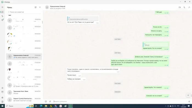Image resolution: width=192 pixels, height=108 pixels.
Task: Attach a file with paperclip icon
Action: coord(50,101)
